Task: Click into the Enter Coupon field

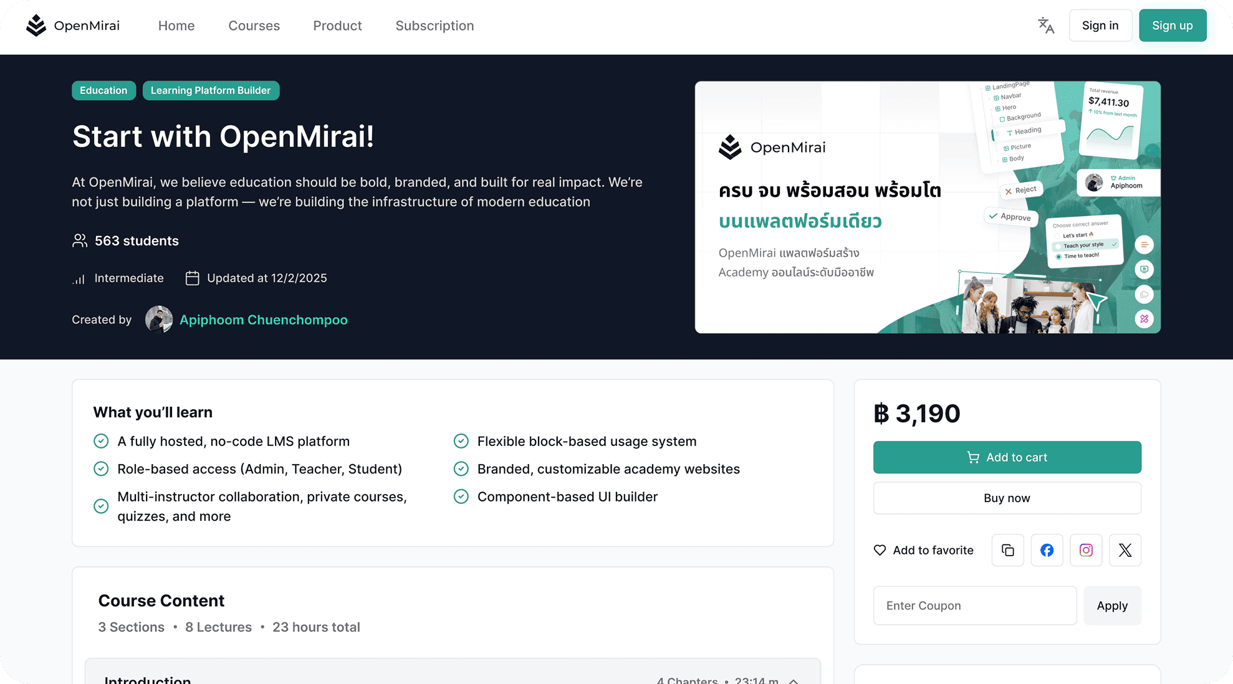Action: click(x=974, y=606)
